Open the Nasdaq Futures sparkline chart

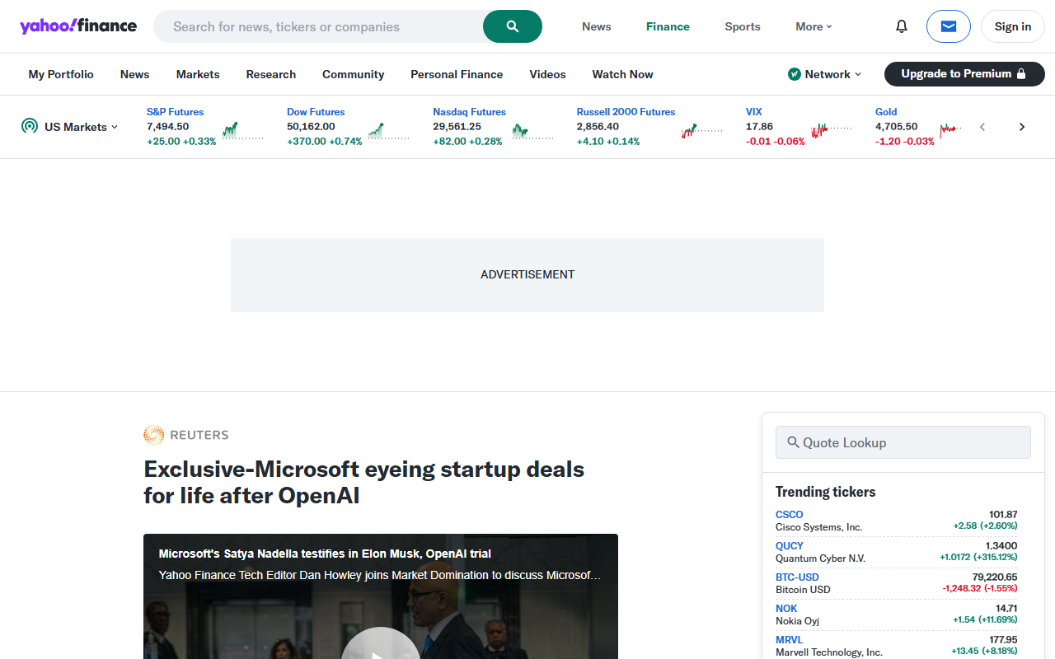532,131
